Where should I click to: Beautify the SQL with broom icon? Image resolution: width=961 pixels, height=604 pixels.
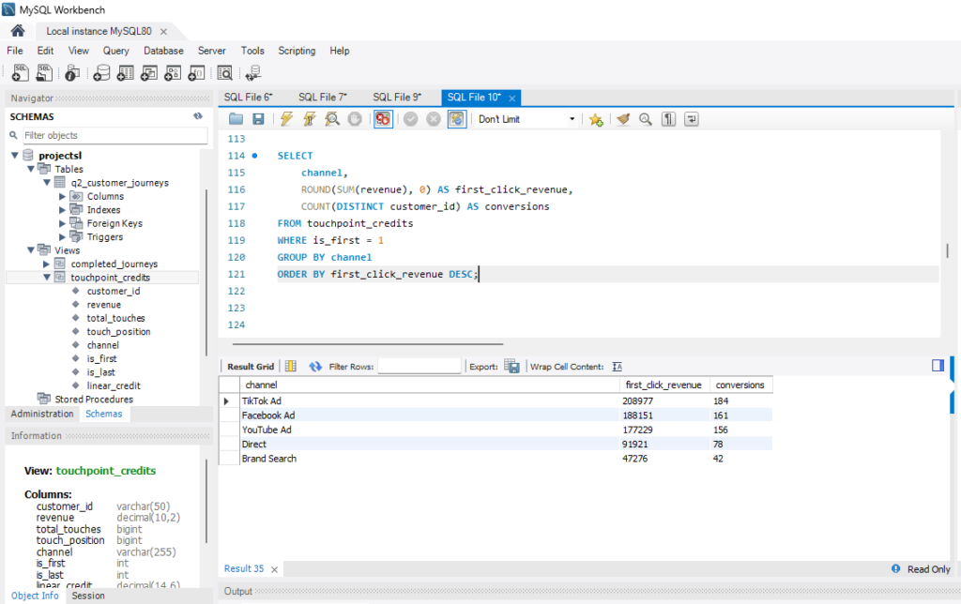(x=623, y=119)
